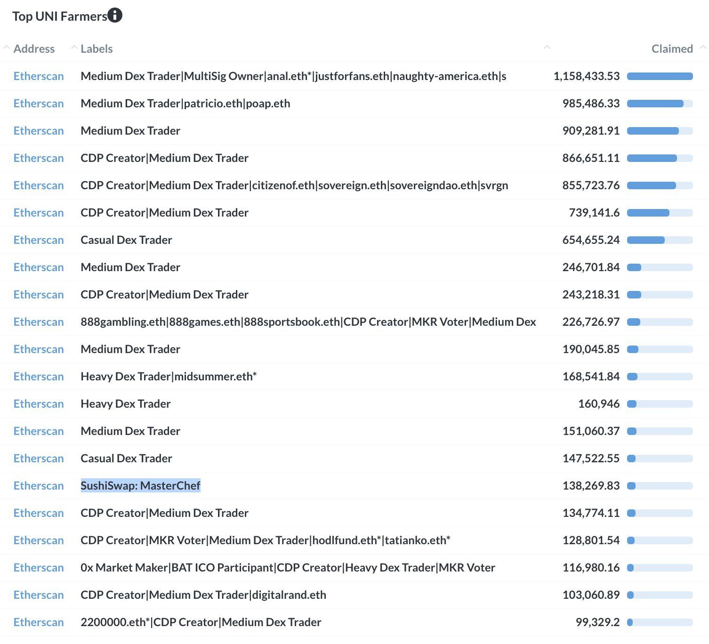Click the progress bar next to 1,158,433.53
Screen dimensions: 709x644
(660, 76)
